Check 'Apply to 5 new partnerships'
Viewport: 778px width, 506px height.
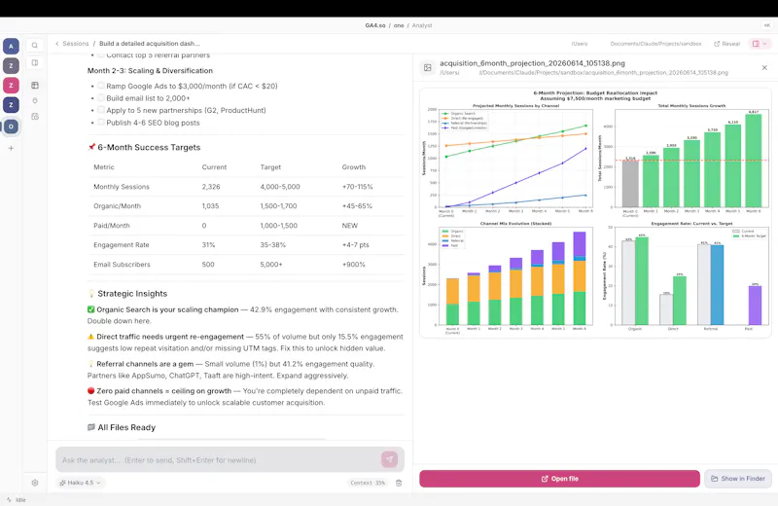(x=101, y=110)
